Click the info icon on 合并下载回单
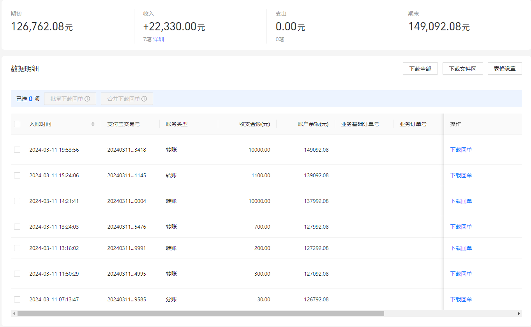This screenshot has height=327, width=531. coord(144,99)
